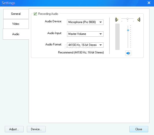Screen dimensions: 154x135
Task: Click the Audio Device: label
Action: click(x=53, y=21)
